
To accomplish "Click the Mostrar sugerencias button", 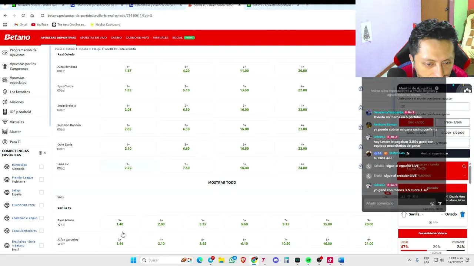I will pos(434,153).
